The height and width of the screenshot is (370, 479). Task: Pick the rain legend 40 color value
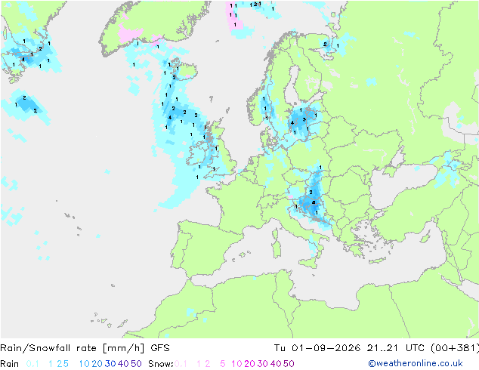point(123,364)
